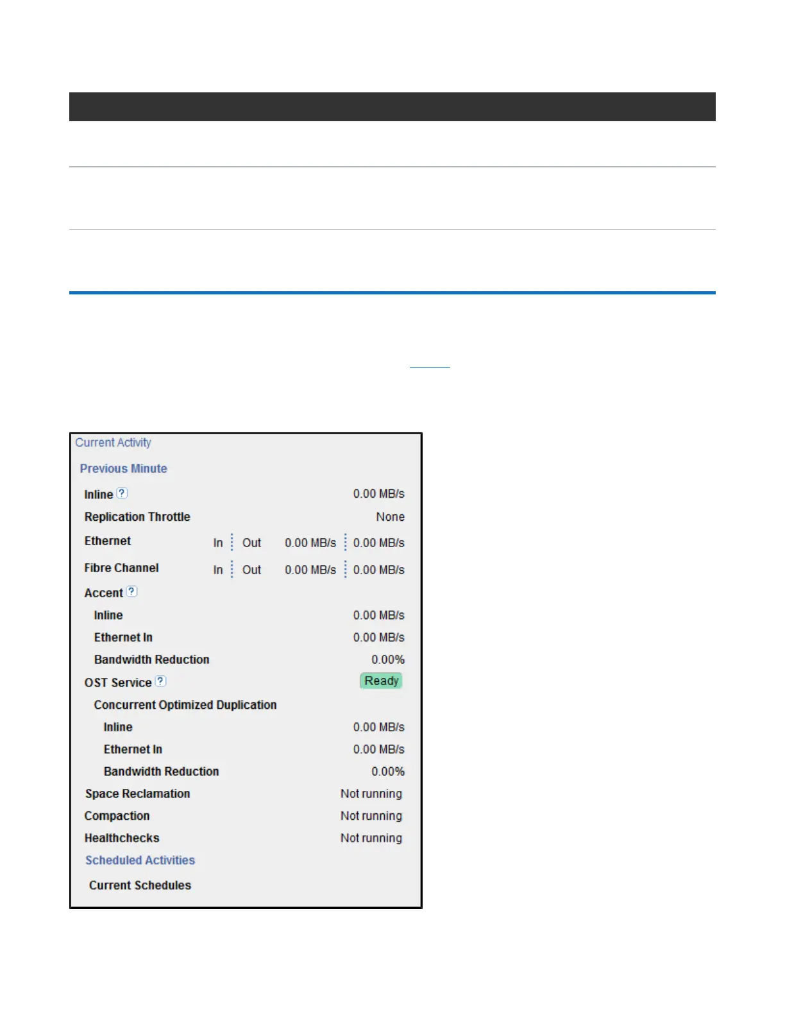
Task: Select the Current Schedules label
Action: pos(140,885)
